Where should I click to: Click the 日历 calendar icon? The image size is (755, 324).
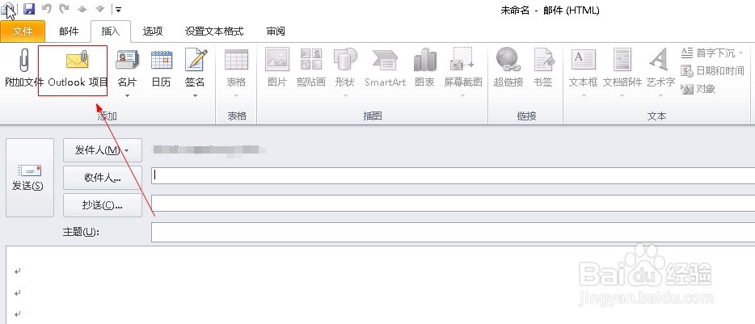[x=162, y=60]
